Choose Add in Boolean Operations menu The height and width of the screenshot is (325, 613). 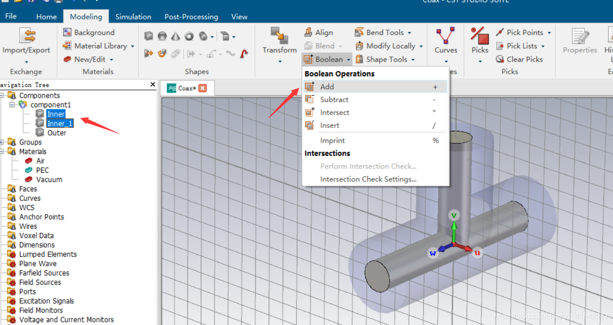pyautogui.click(x=376, y=86)
